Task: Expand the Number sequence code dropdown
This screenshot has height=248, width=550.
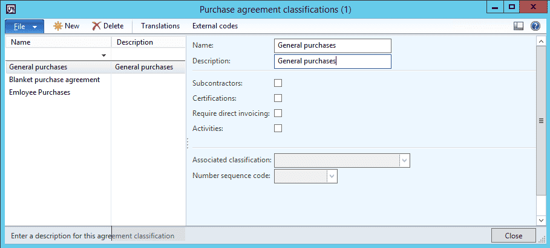Action: pyautogui.click(x=332, y=176)
